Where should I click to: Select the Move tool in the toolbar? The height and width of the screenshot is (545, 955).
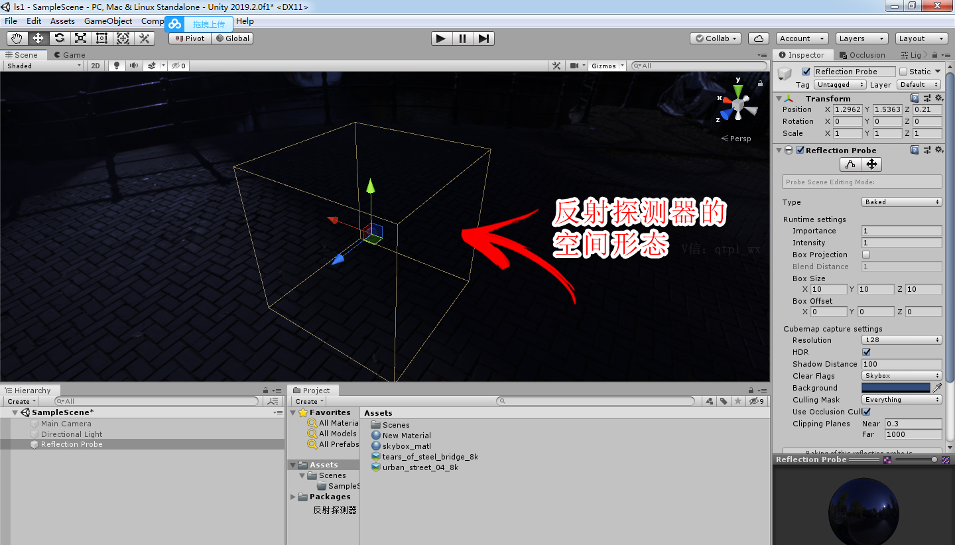coord(38,38)
